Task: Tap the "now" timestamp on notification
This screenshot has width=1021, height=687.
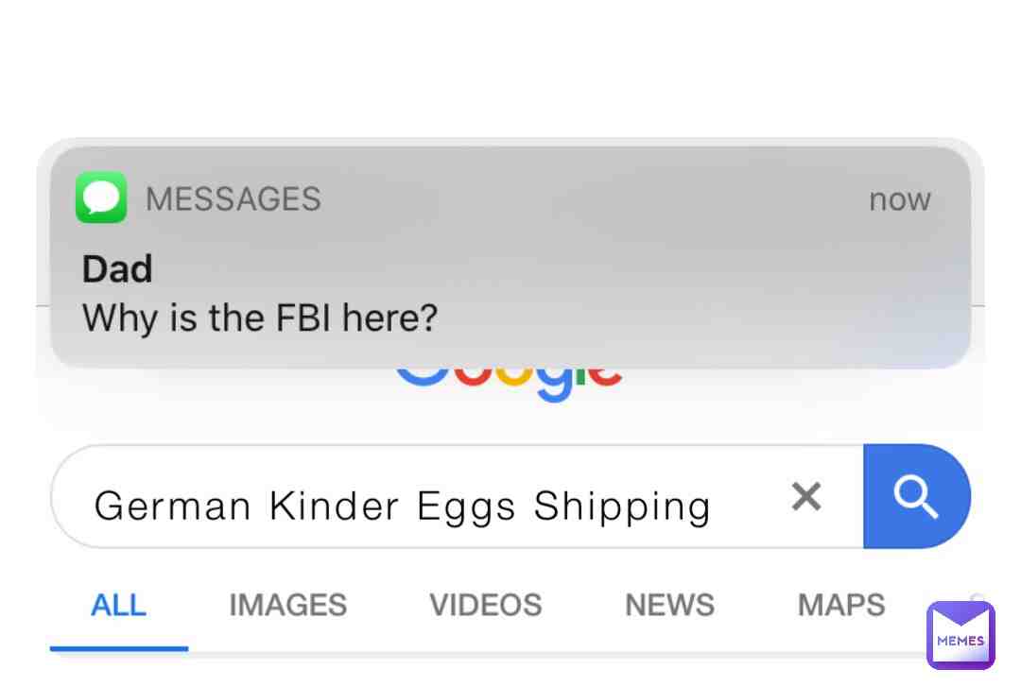Action: point(900,200)
